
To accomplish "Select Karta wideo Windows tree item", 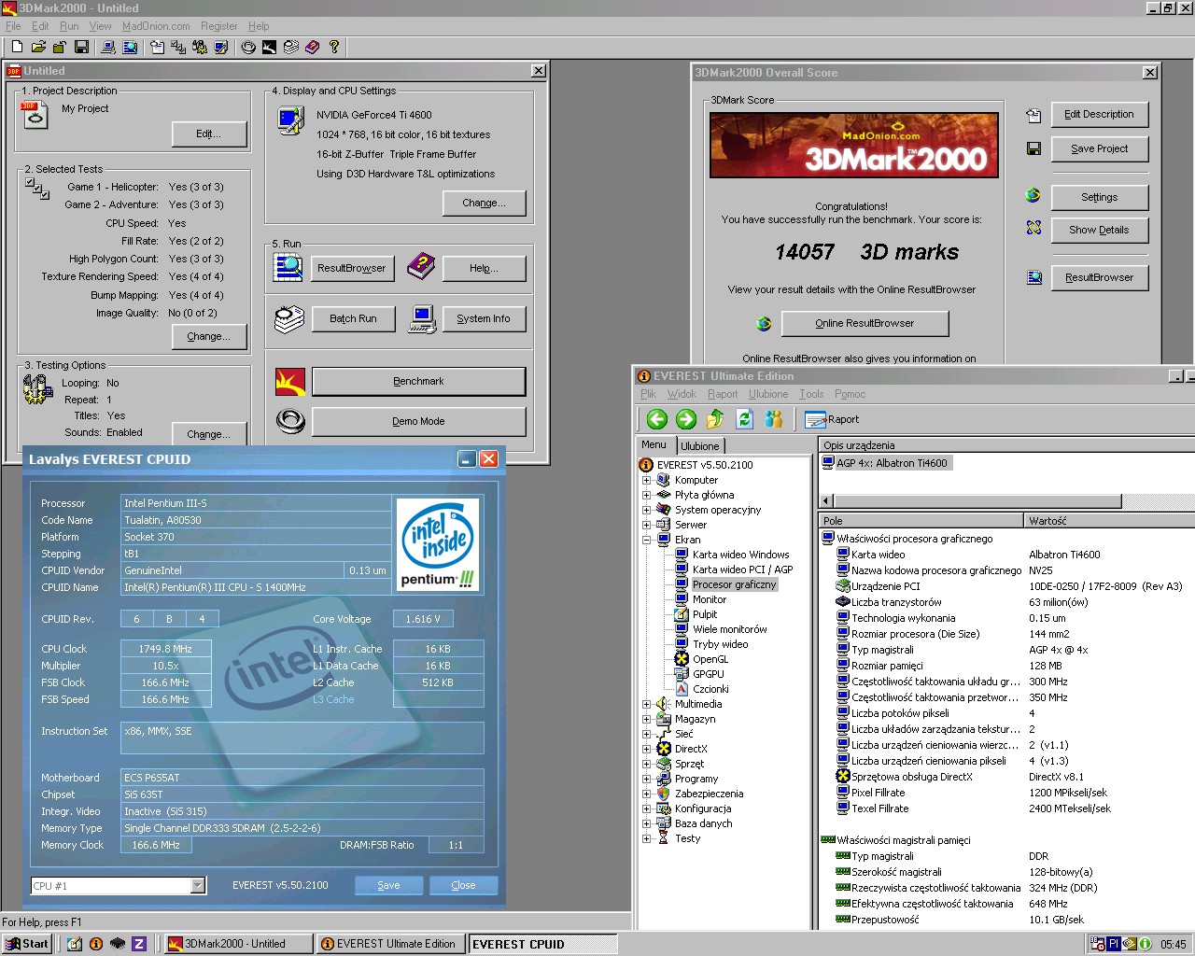I will [740, 555].
